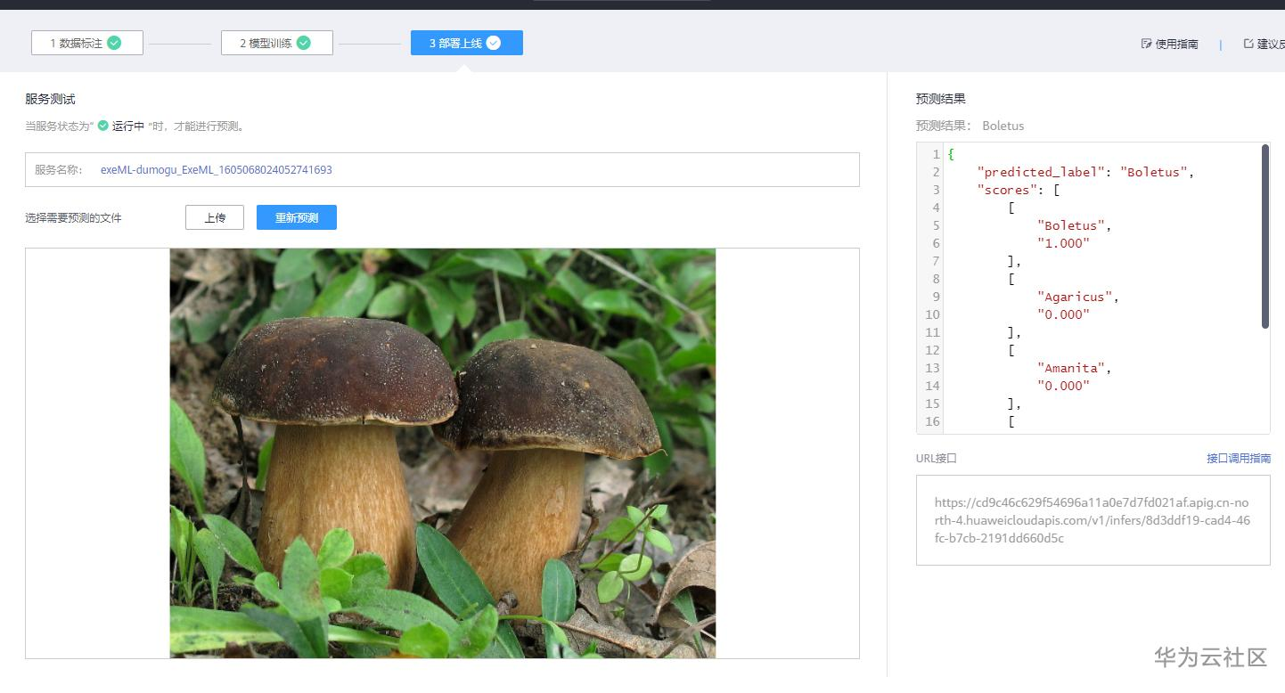Select step 3 部署上线
Screen dimensions: 1285x693
tap(467, 43)
